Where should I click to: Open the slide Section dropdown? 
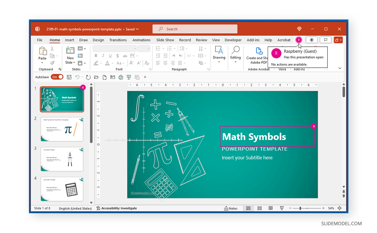(82, 63)
